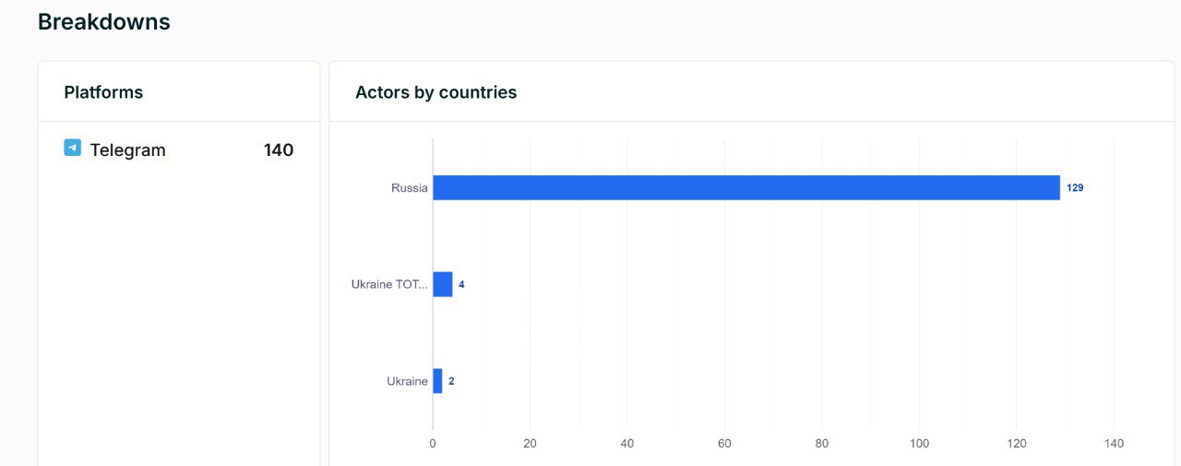
Task: Select the Russia axis label
Action: tap(409, 187)
